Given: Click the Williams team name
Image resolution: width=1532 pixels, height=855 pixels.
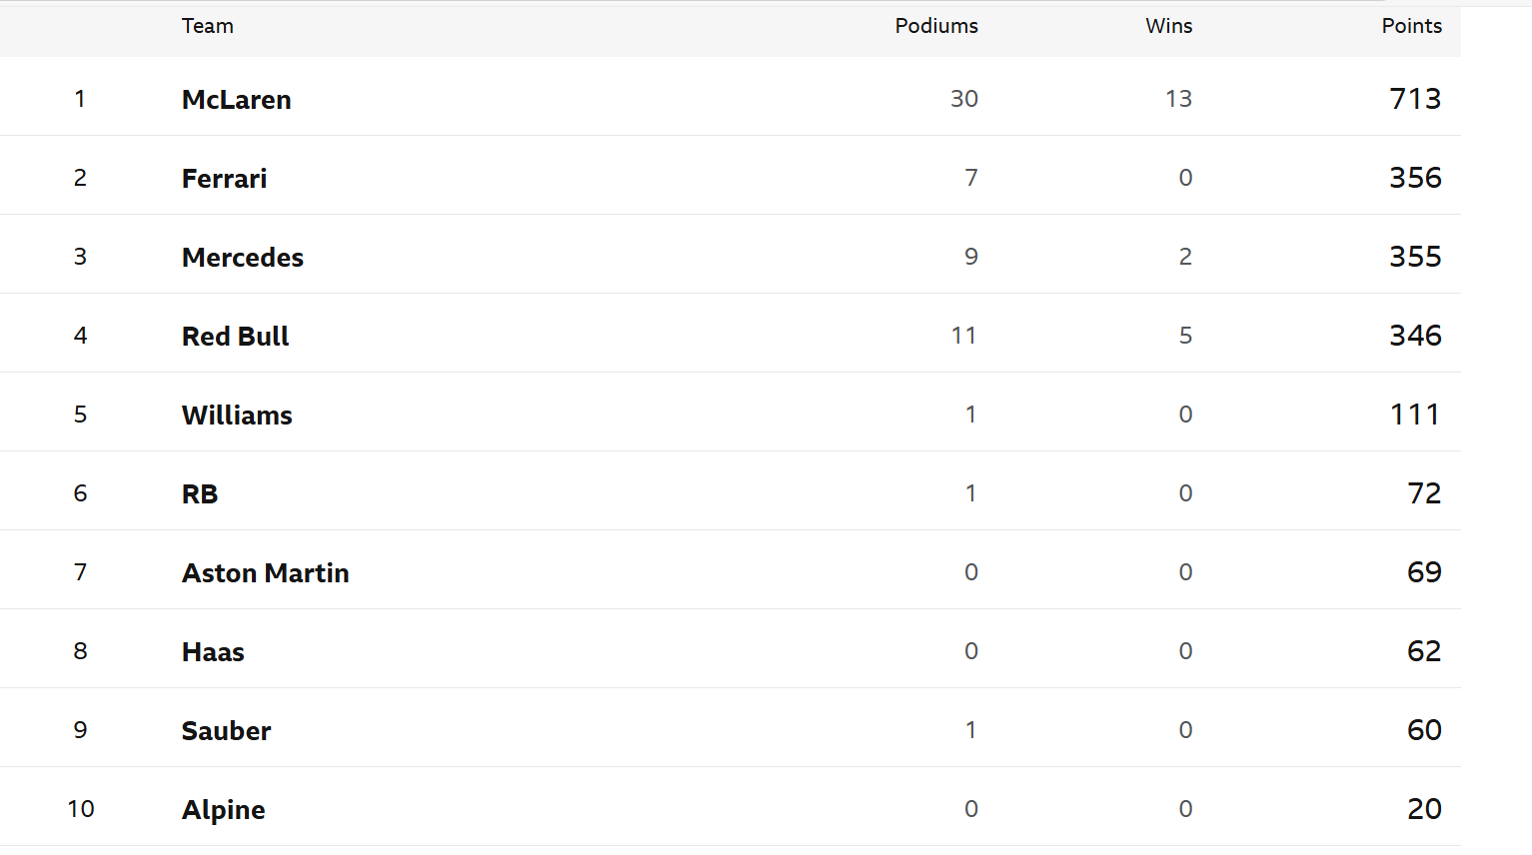Looking at the screenshot, I should point(237,416).
